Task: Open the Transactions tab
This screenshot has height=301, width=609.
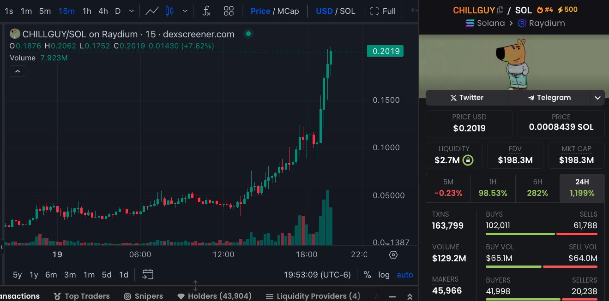Action: click(x=20, y=296)
